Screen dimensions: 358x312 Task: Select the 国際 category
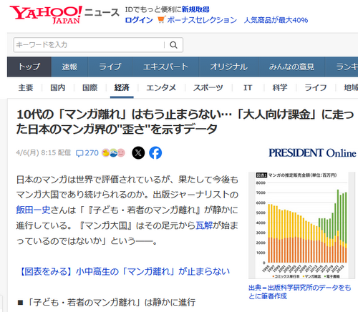pos(89,87)
